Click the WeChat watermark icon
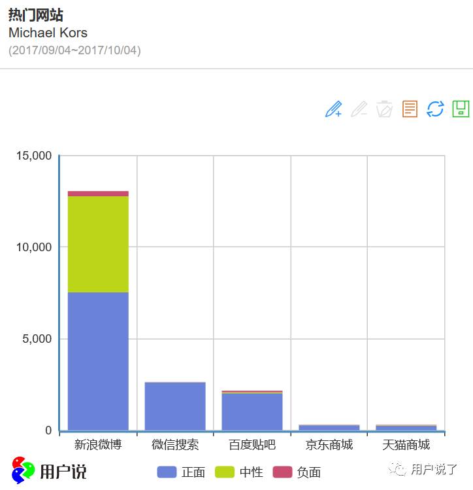The width and height of the screenshot is (473, 490). tap(397, 469)
